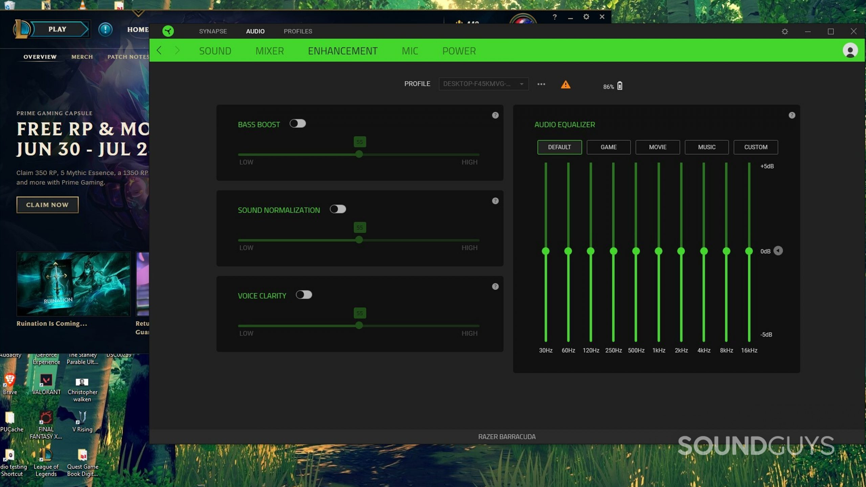The width and height of the screenshot is (866, 487).
Task: Select the MUSIC equalizer preset
Action: (707, 147)
